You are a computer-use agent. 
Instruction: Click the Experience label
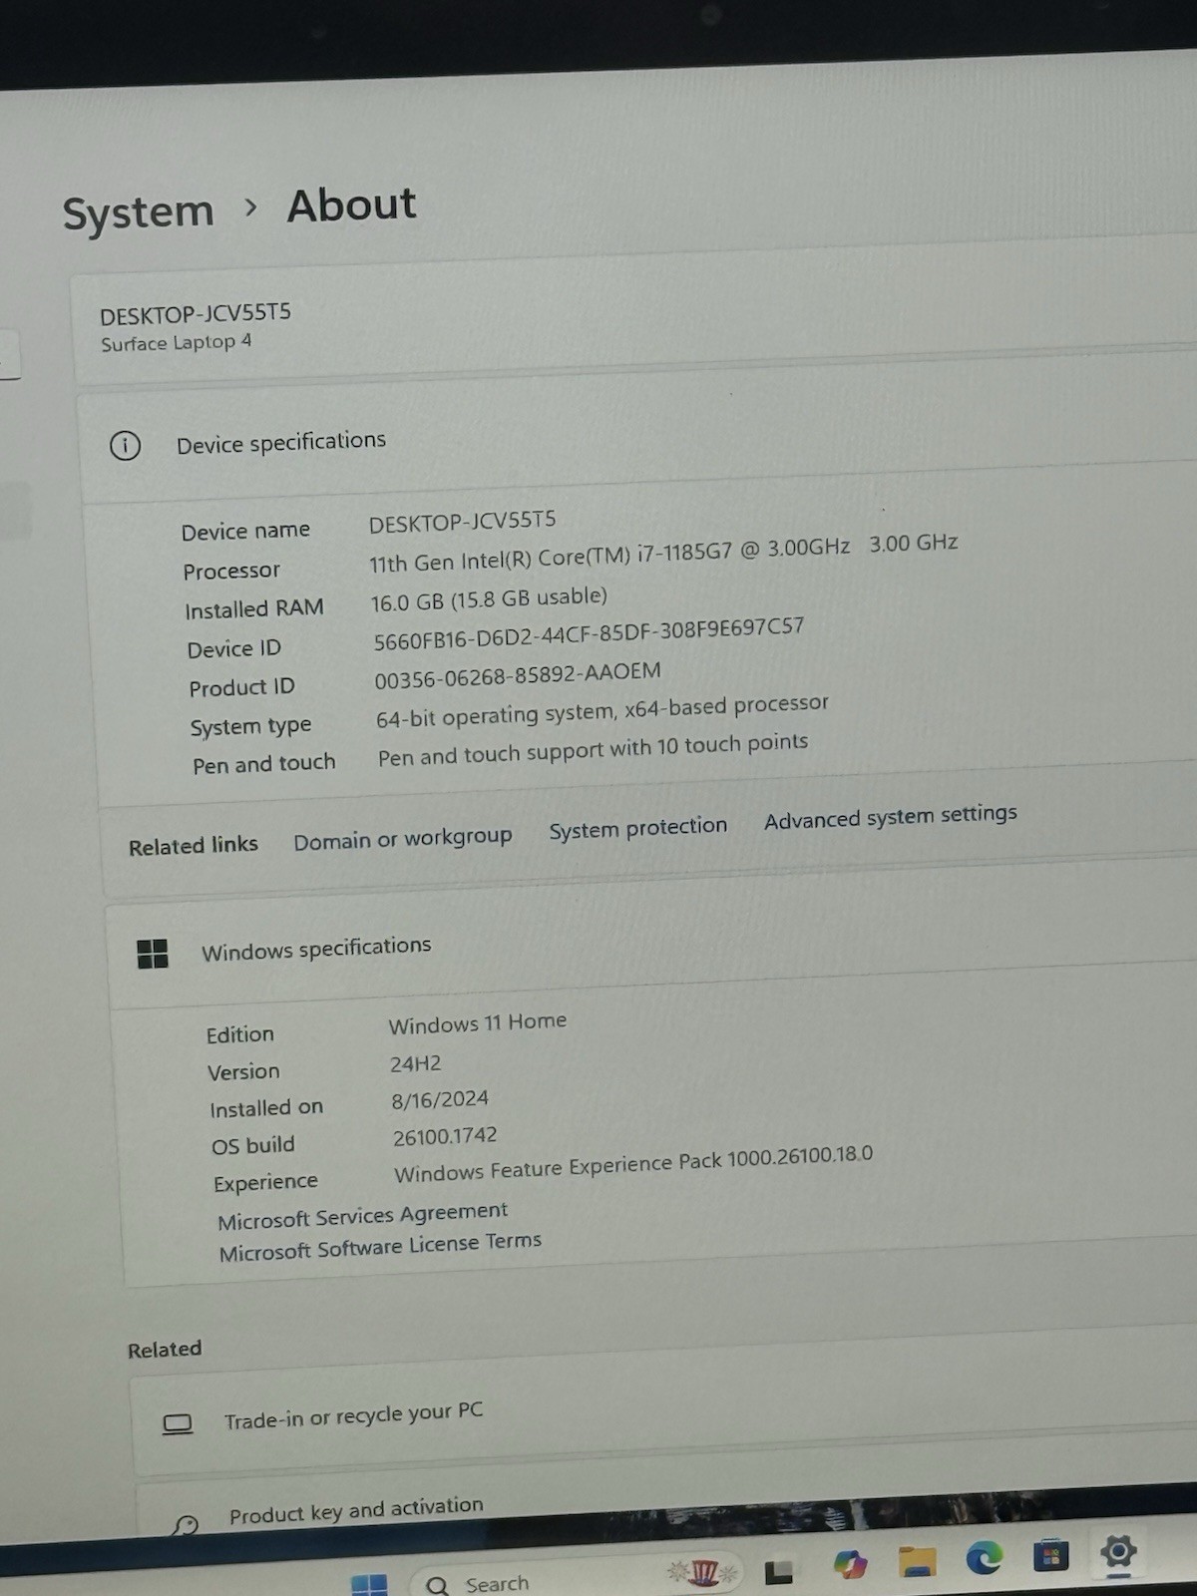tap(265, 1183)
